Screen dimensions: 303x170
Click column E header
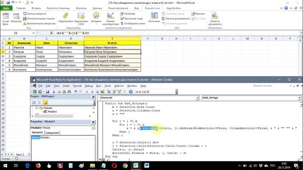(113, 38)
